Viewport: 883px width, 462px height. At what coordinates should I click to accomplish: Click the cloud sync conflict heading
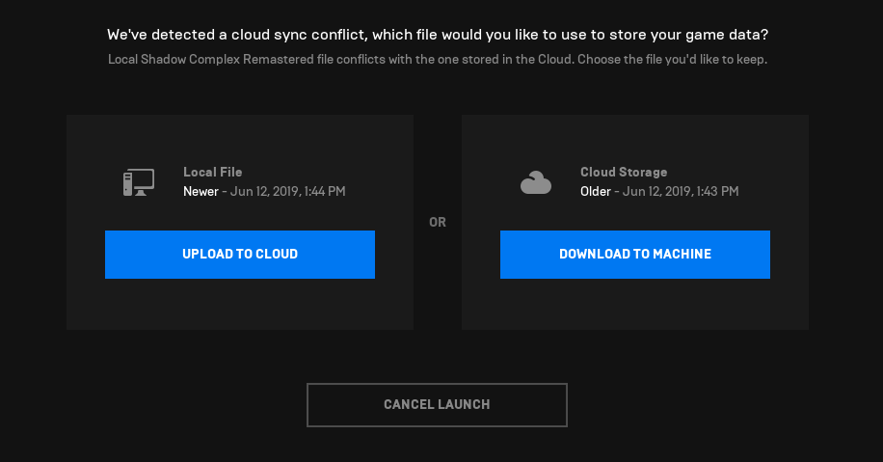pyautogui.click(x=438, y=36)
